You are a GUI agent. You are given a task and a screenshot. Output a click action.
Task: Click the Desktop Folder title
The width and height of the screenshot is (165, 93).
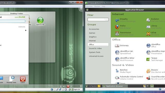tap(16, 13)
